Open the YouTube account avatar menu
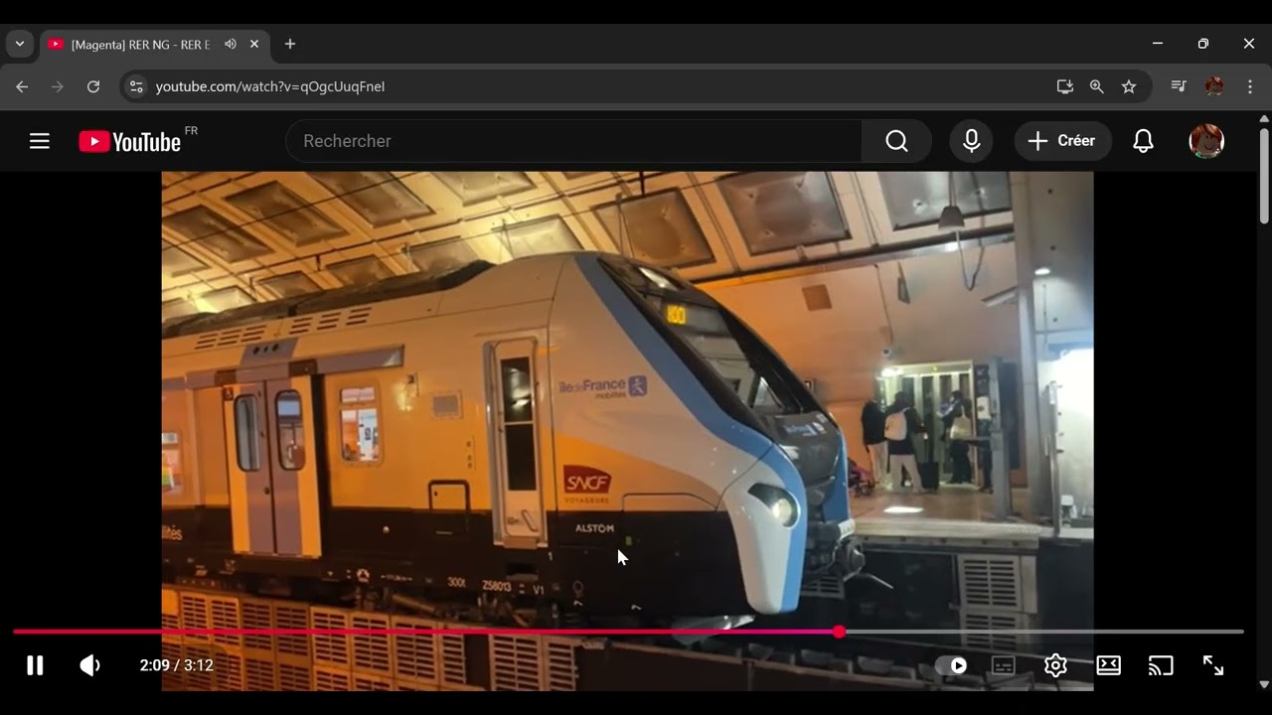The image size is (1272, 715). click(x=1206, y=141)
